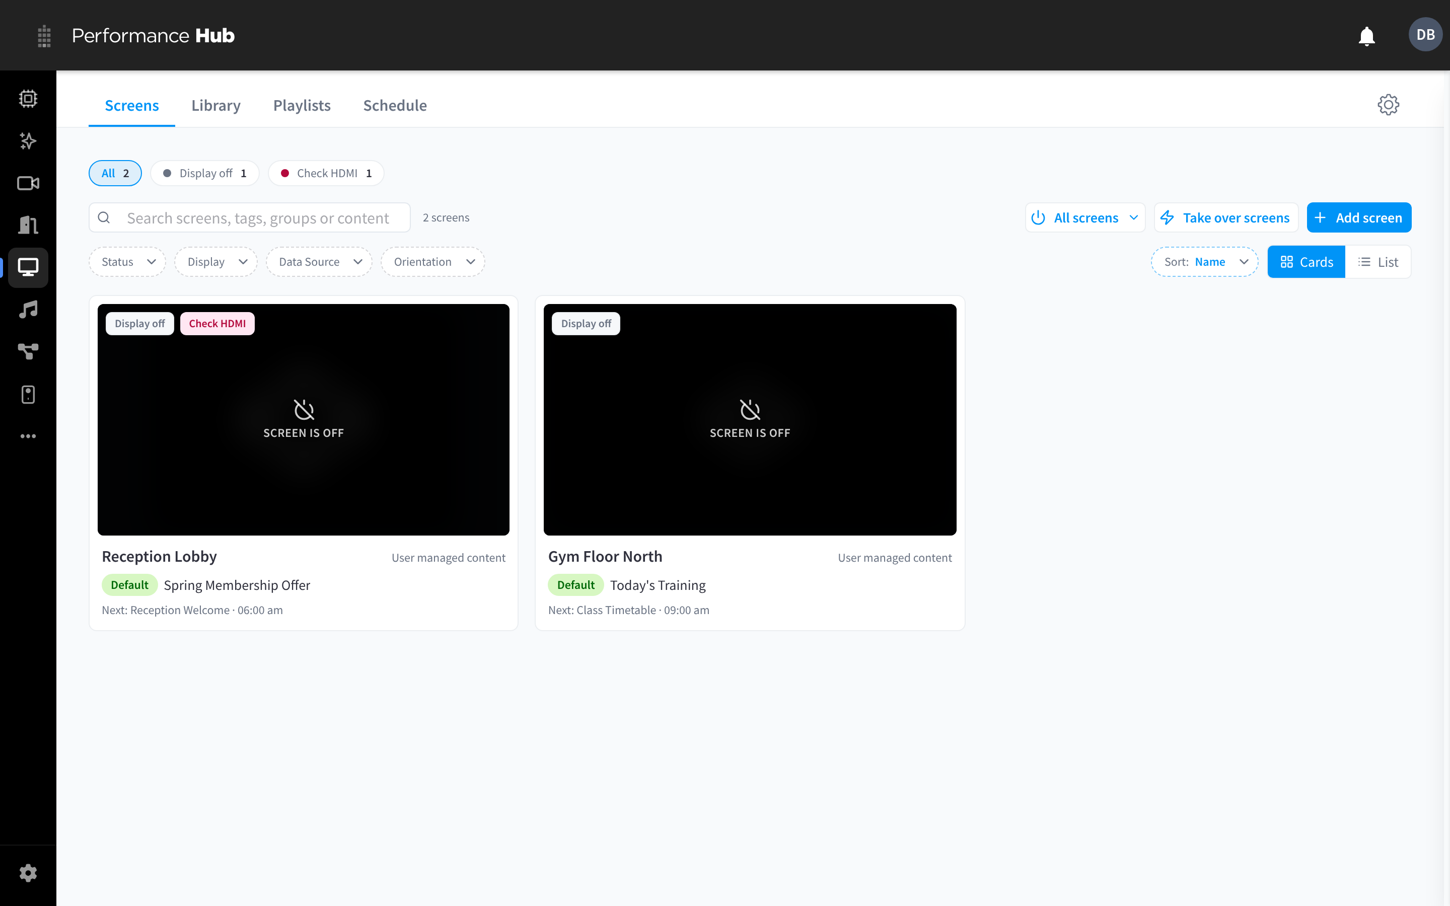Click the Check HDMI badge on Reception Lobby

point(217,324)
